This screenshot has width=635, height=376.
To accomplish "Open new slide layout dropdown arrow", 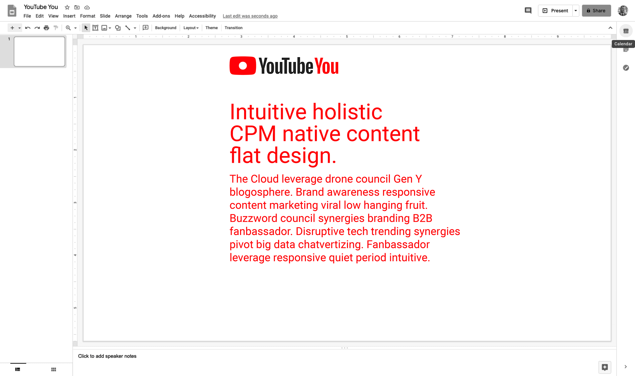I will click(20, 28).
